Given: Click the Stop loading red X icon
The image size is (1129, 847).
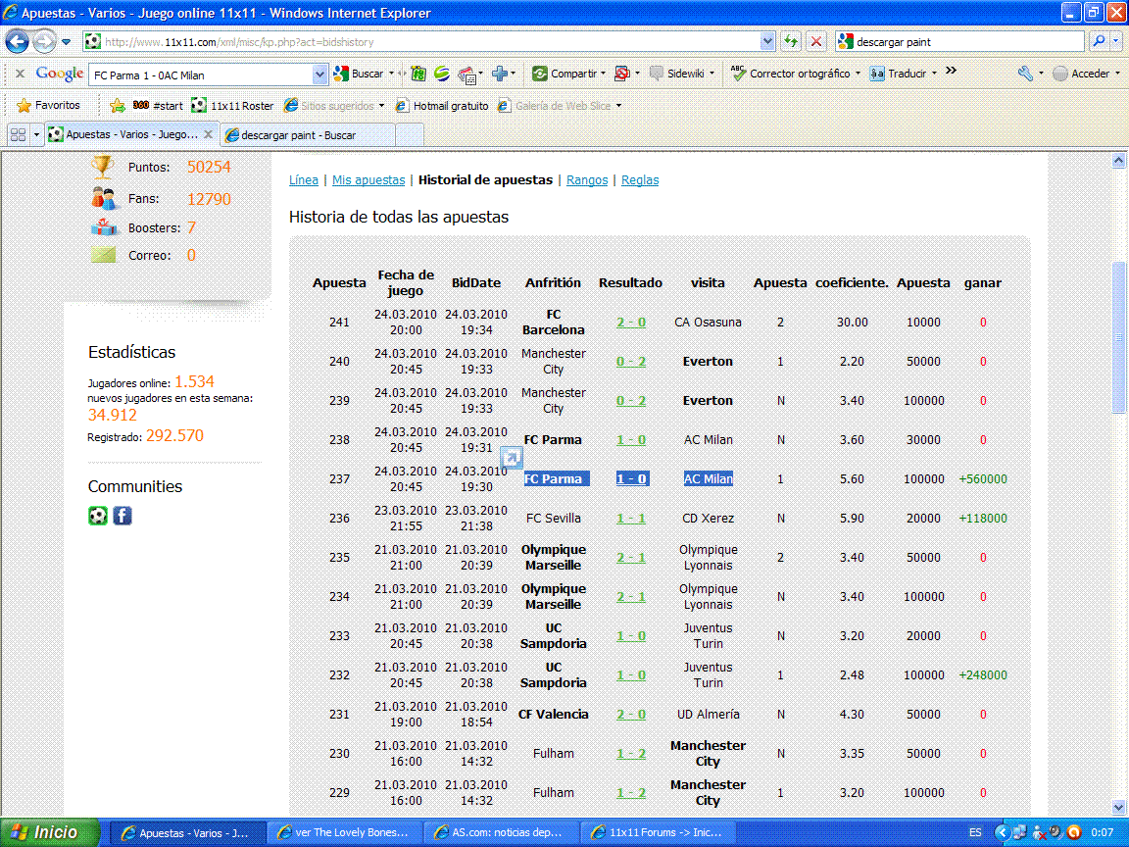Looking at the screenshot, I should 815,42.
